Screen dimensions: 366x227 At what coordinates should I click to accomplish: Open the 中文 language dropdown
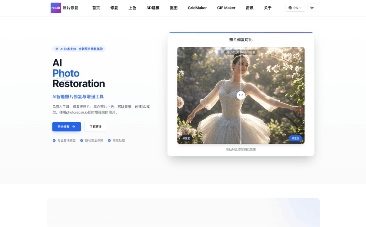(295, 8)
